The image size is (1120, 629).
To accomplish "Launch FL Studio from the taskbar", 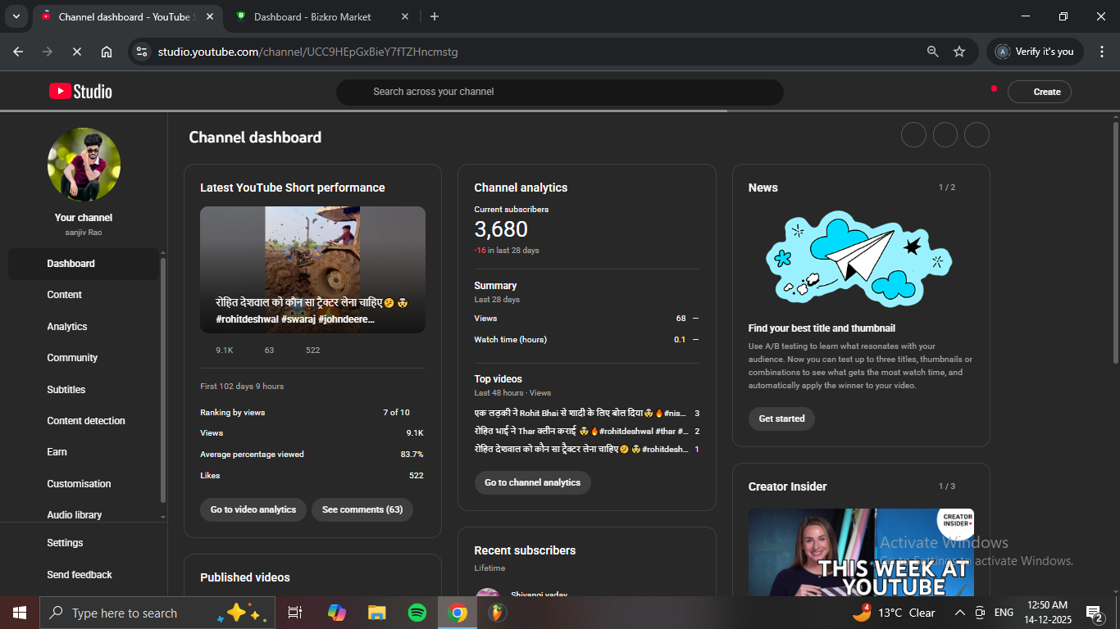I will [x=497, y=613].
